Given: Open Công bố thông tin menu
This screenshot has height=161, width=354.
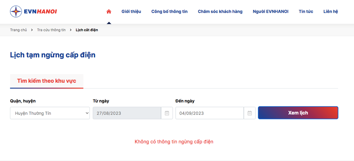Looking at the screenshot, I should [169, 11].
